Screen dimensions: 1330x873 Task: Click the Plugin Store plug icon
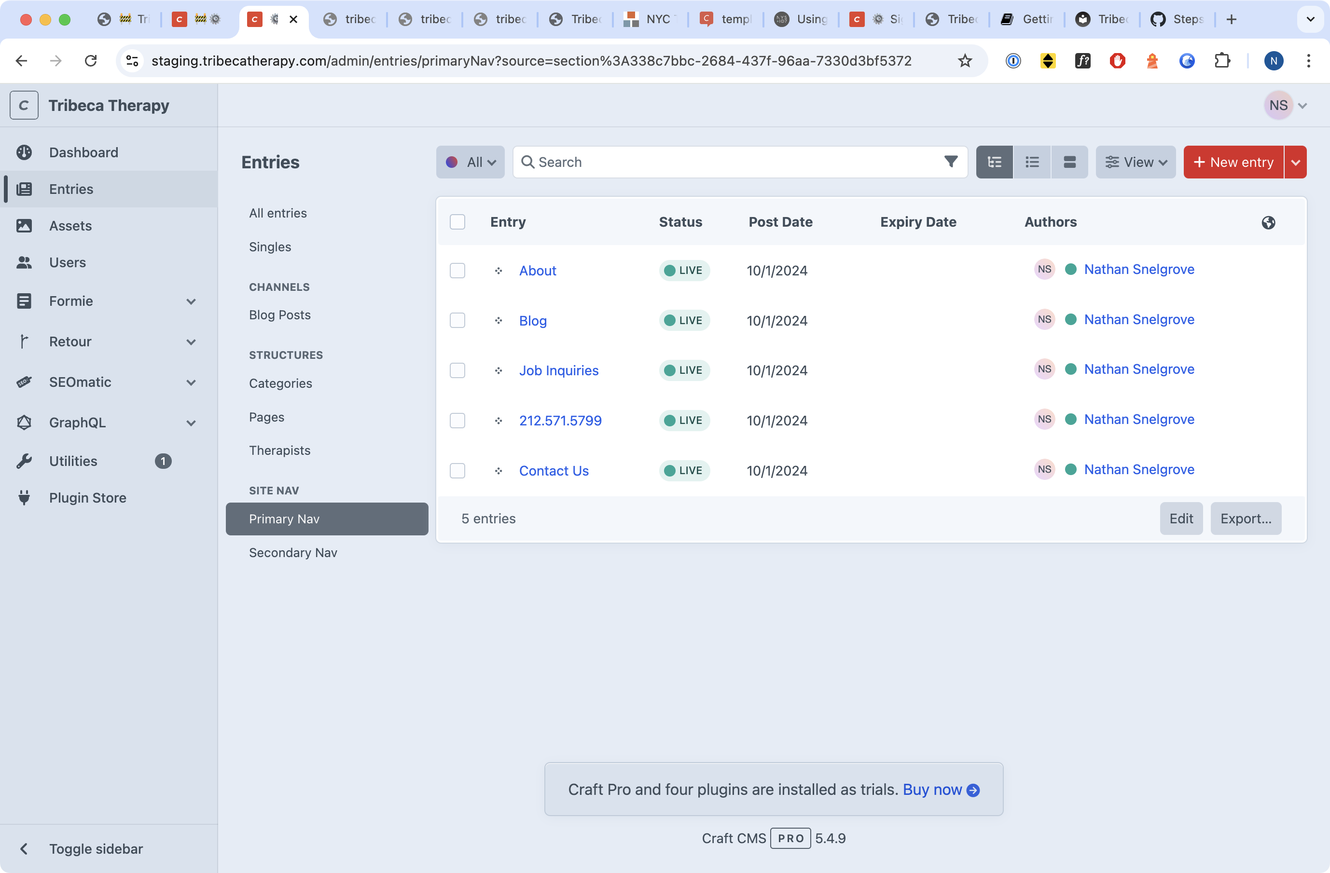coord(24,498)
